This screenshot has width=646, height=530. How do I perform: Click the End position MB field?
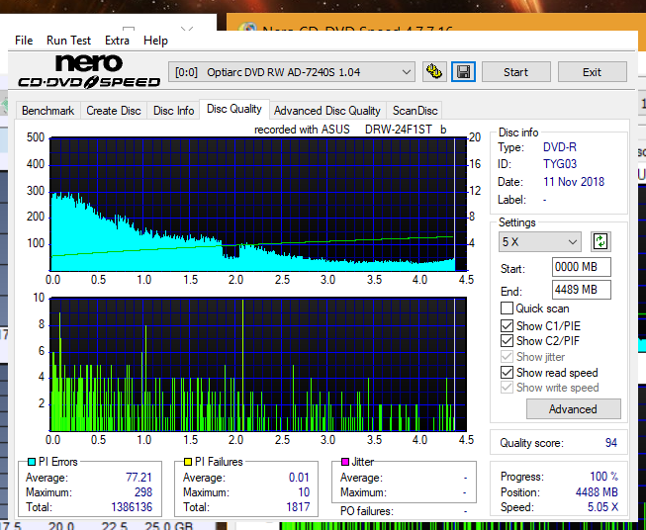pyautogui.click(x=582, y=290)
